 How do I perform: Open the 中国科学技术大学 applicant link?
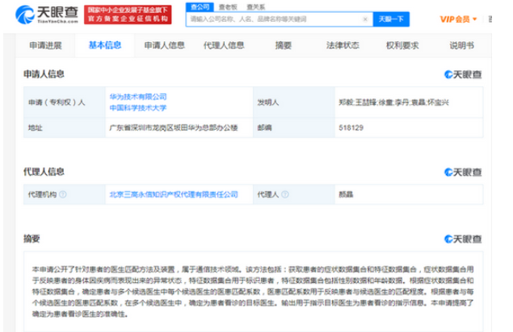[x=138, y=107]
